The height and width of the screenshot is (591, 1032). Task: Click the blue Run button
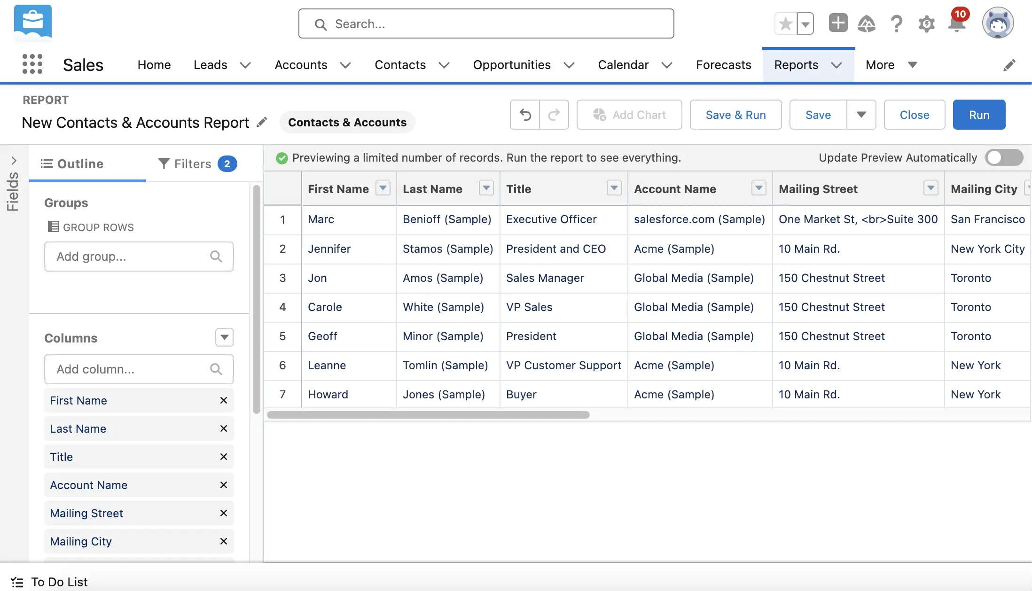979,115
